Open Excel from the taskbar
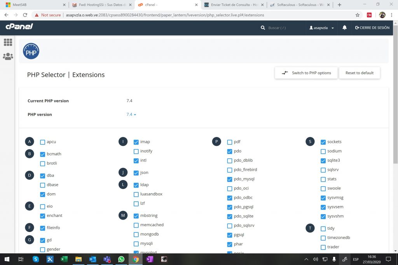Viewport: 398px width, 265px height. click(64, 259)
